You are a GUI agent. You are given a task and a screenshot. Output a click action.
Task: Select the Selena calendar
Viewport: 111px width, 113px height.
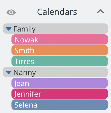(60, 105)
